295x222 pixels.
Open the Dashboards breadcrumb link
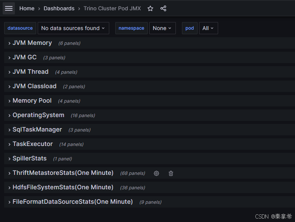coord(59,8)
